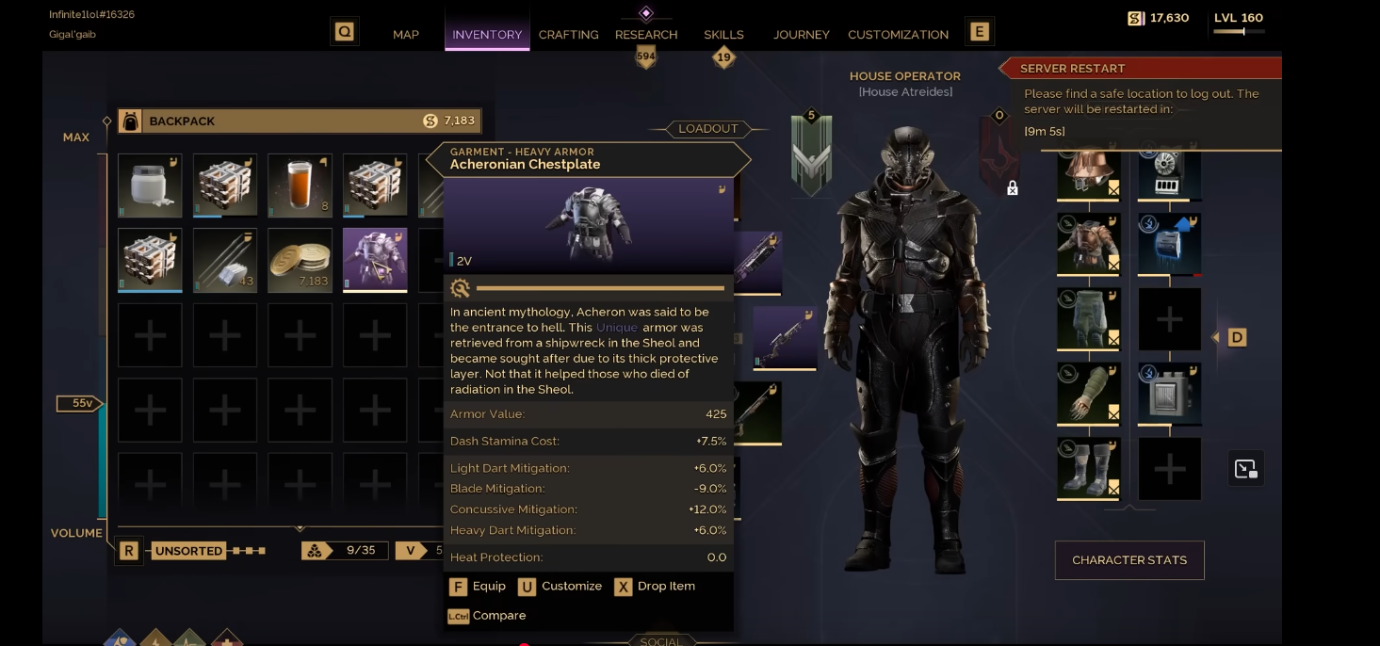Select the steel rods stack of 43
The image size is (1380, 646).
[x=224, y=260]
